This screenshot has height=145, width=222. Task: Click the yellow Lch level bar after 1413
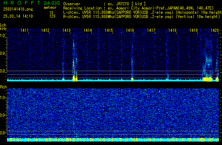point(74,79)
